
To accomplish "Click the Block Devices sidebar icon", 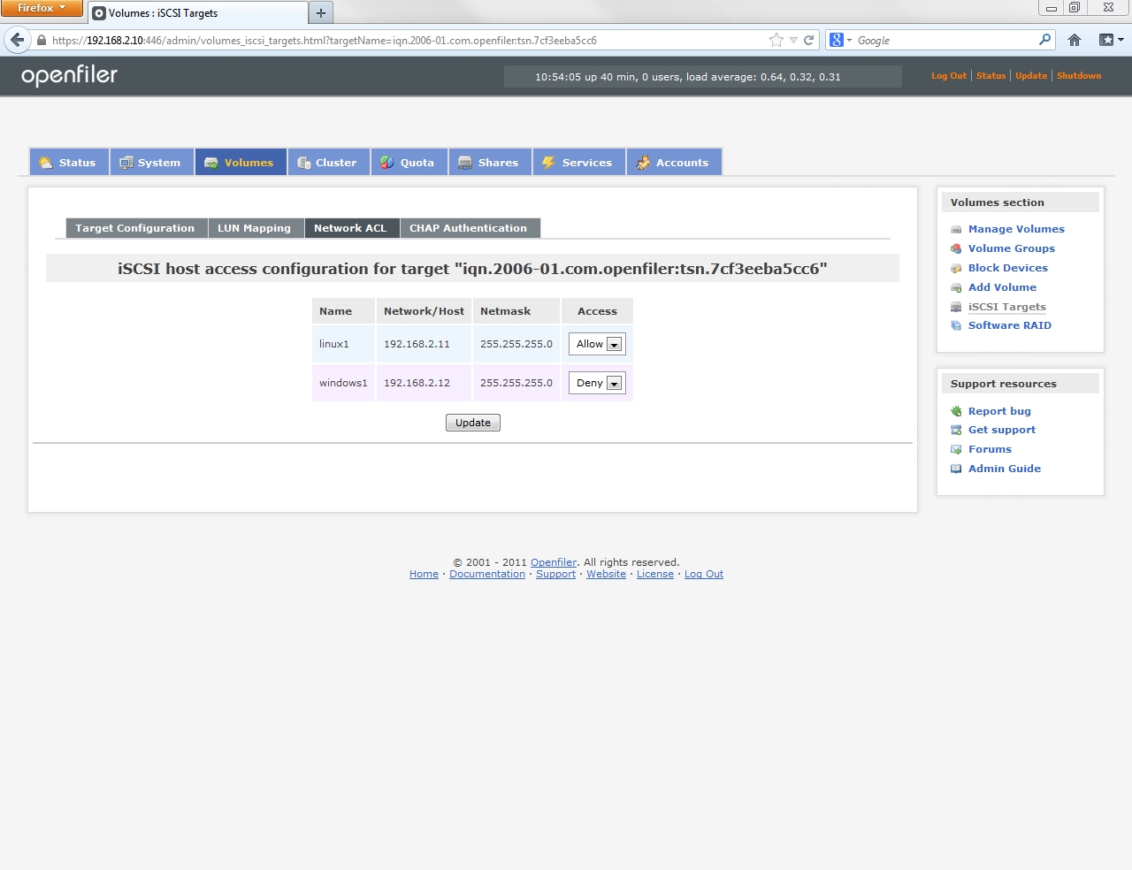I will click(956, 269).
